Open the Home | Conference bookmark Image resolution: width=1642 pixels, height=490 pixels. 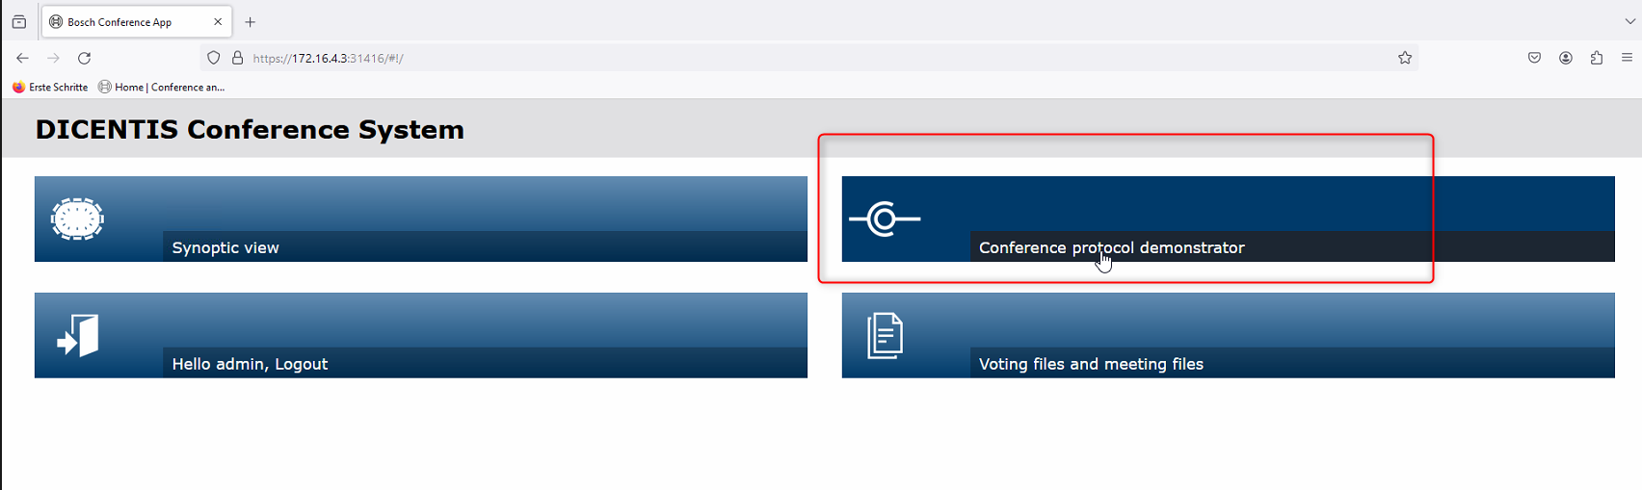(x=162, y=87)
